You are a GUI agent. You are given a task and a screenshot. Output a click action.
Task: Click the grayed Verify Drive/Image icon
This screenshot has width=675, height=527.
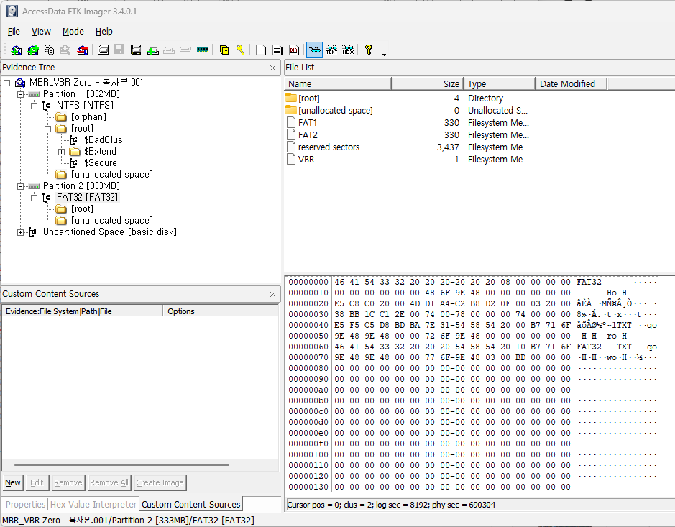coord(185,50)
